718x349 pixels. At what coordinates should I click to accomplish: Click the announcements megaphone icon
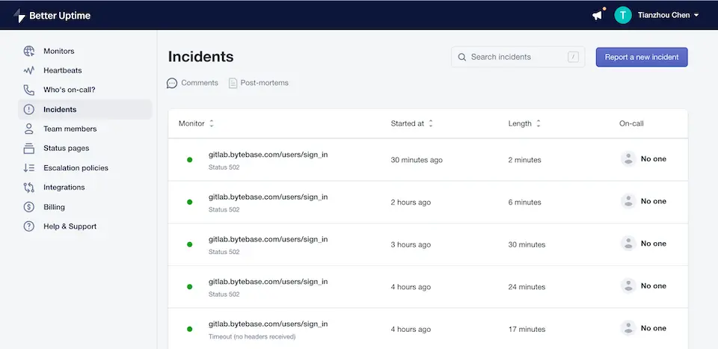[x=597, y=15]
